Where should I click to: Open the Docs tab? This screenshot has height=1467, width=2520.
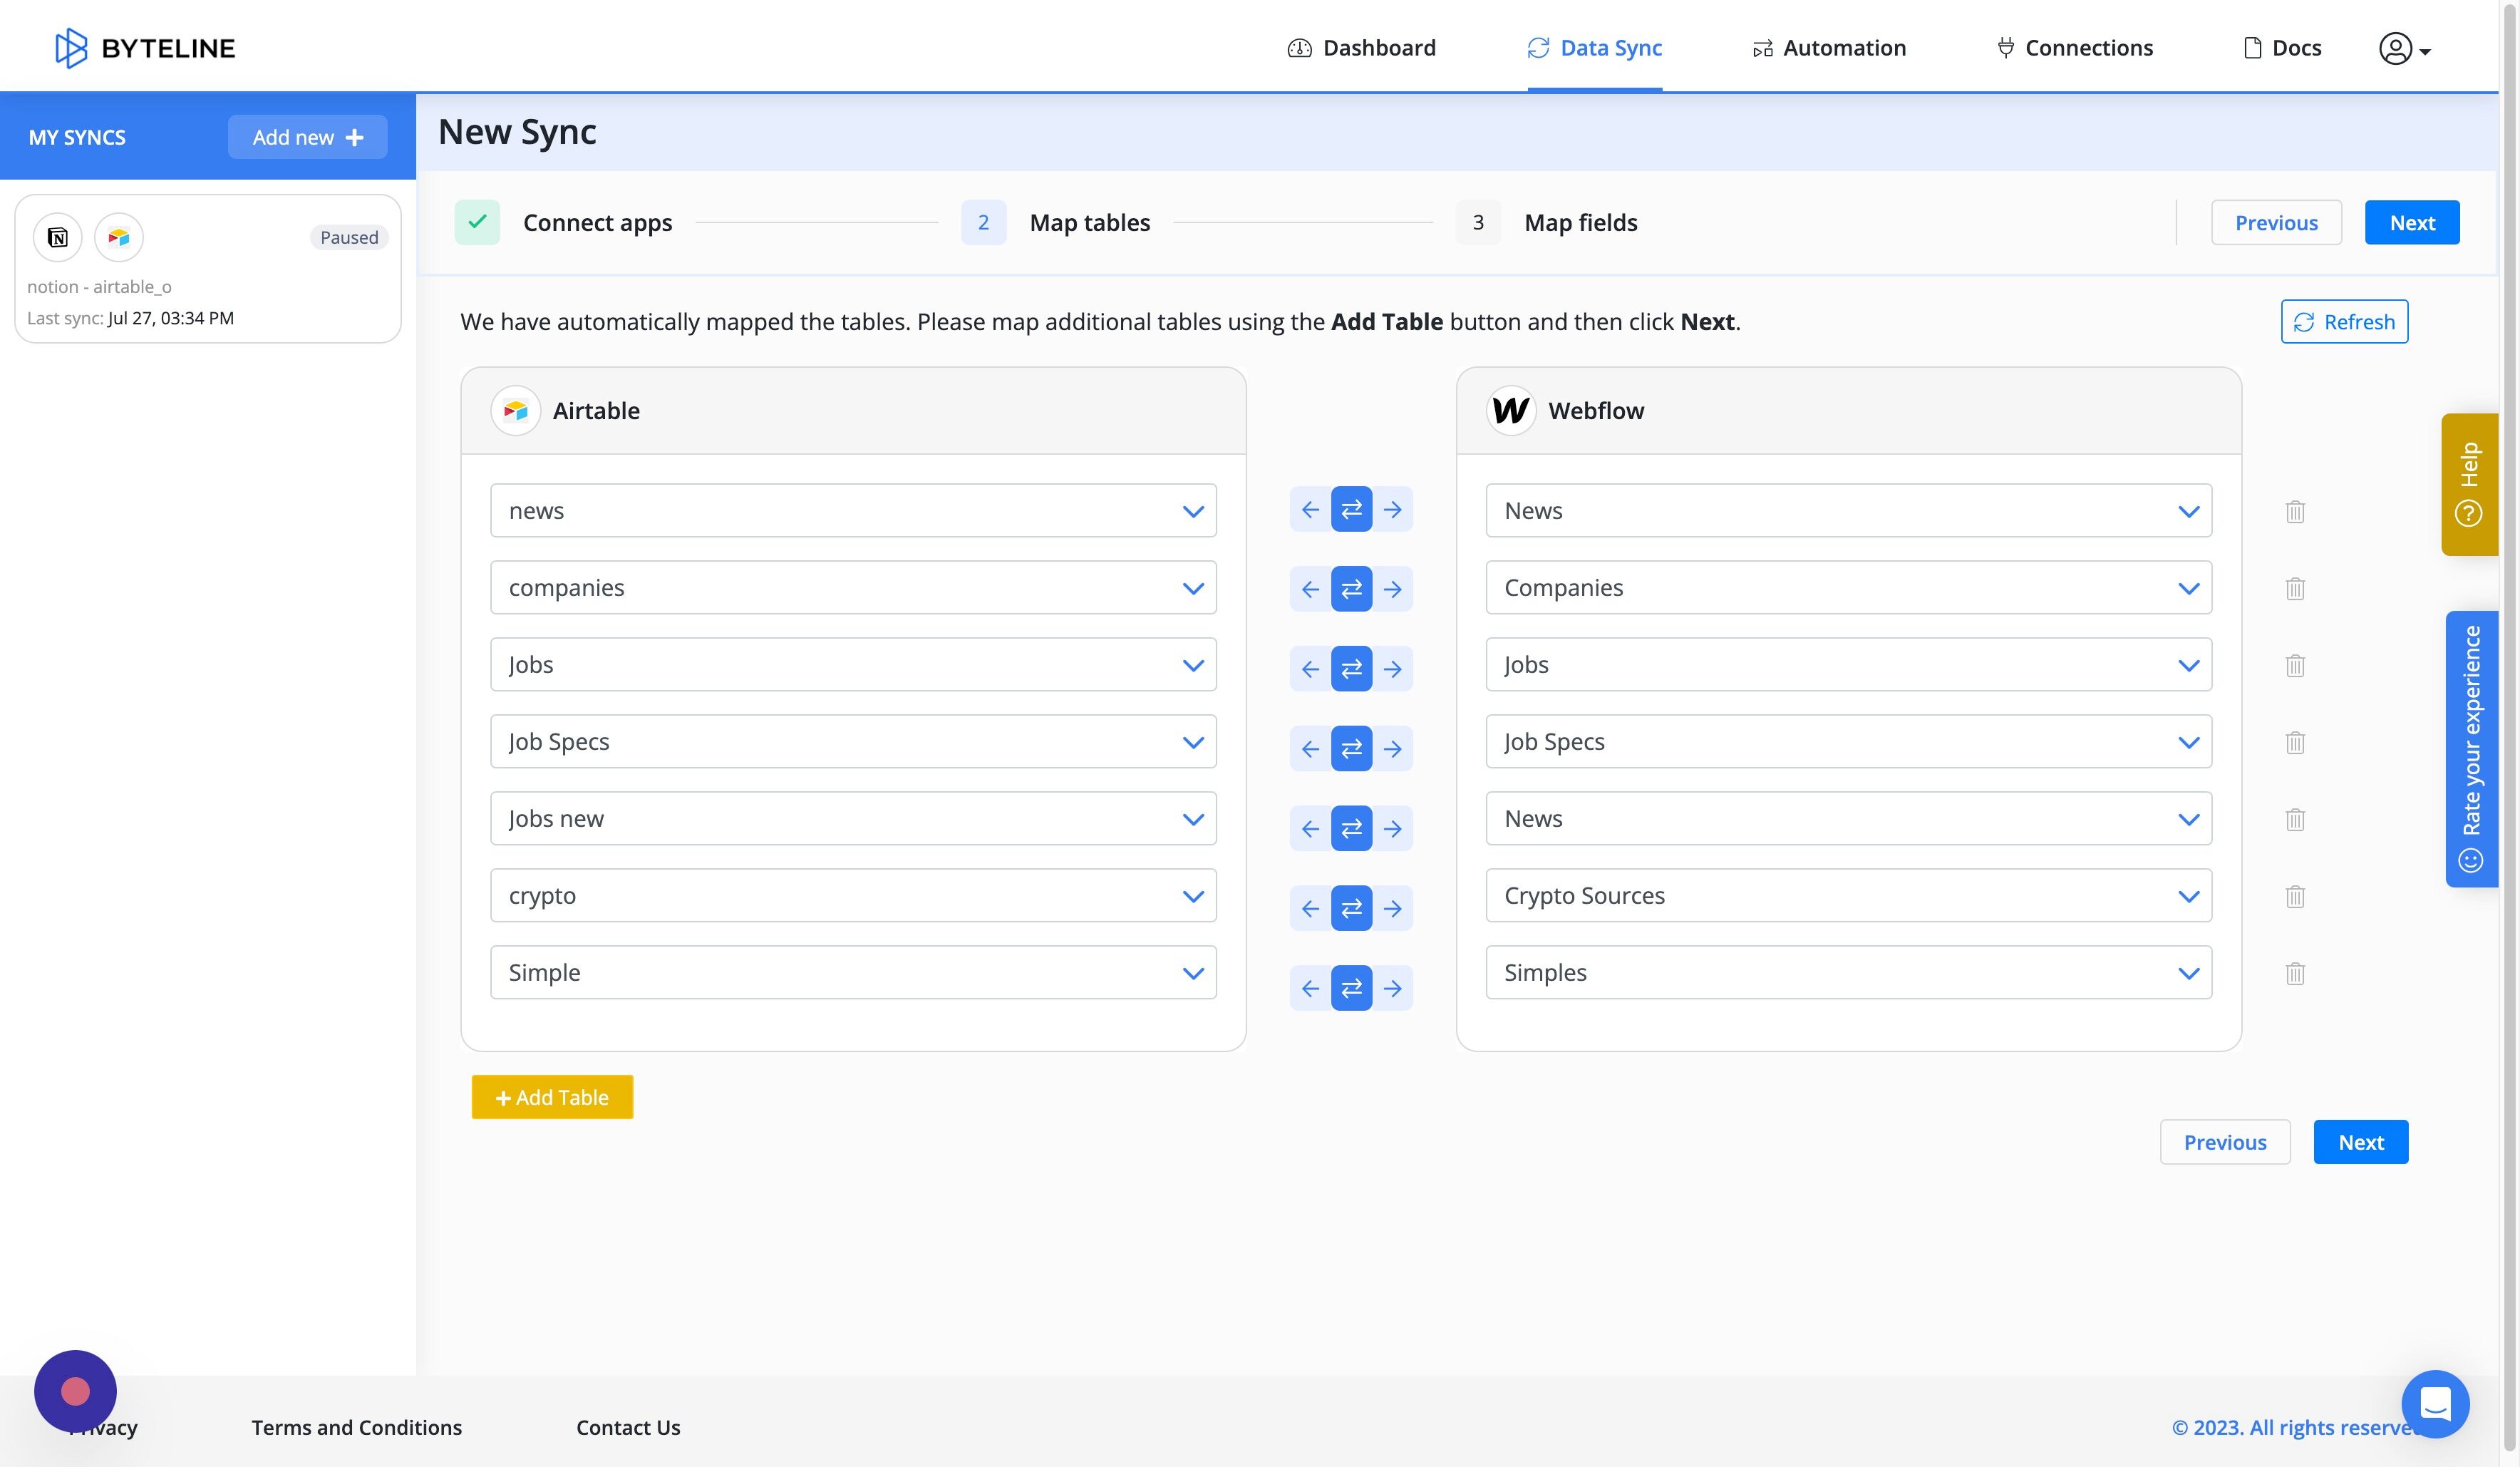click(x=2282, y=48)
